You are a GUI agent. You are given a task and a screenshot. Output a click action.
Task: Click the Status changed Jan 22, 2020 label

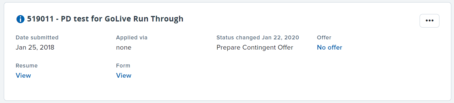point(258,37)
